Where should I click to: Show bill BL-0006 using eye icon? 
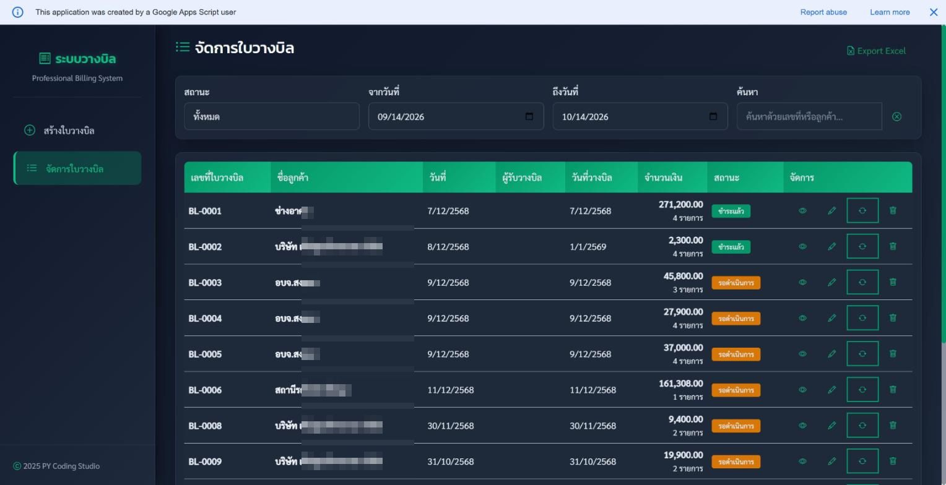802,390
